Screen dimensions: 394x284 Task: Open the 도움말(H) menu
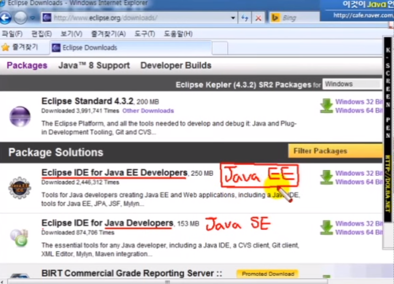point(178,33)
